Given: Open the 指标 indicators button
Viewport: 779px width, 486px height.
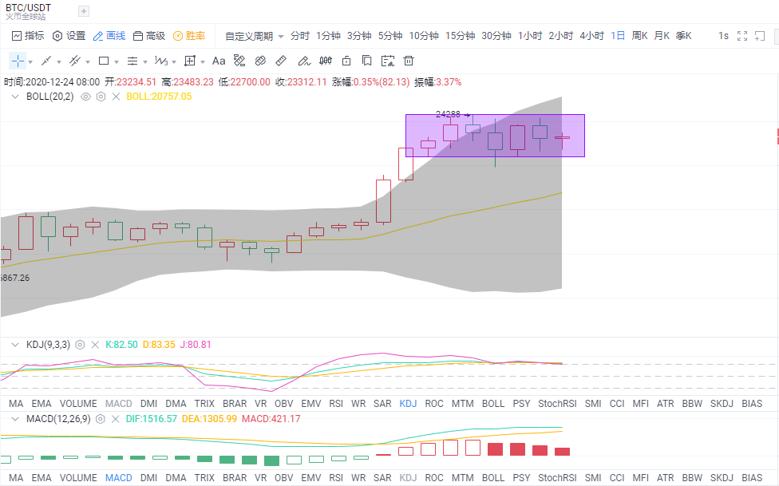Looking at the screenshot, I should tap(28, 36).
